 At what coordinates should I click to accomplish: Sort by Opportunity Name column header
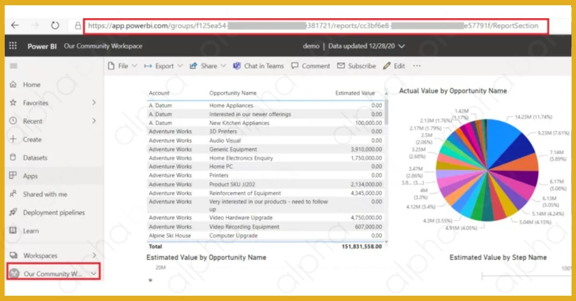(x=233, y=93)
